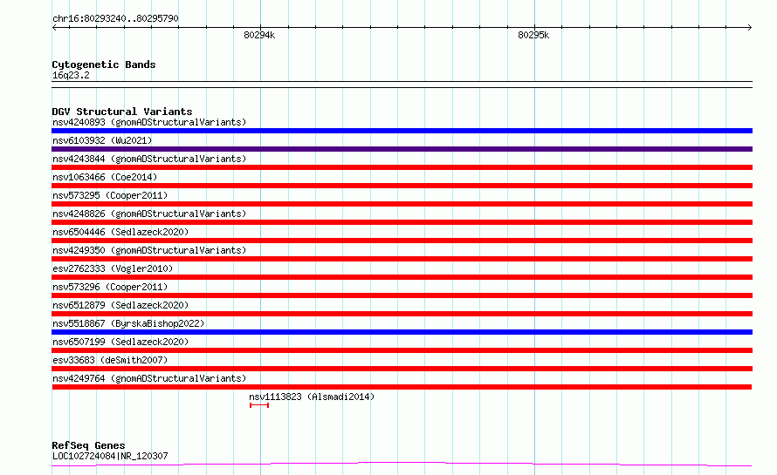Open the nsv4249350 gnomAD variant label
Viewport: 777px width, 475px height.
[x=149, y=250]
